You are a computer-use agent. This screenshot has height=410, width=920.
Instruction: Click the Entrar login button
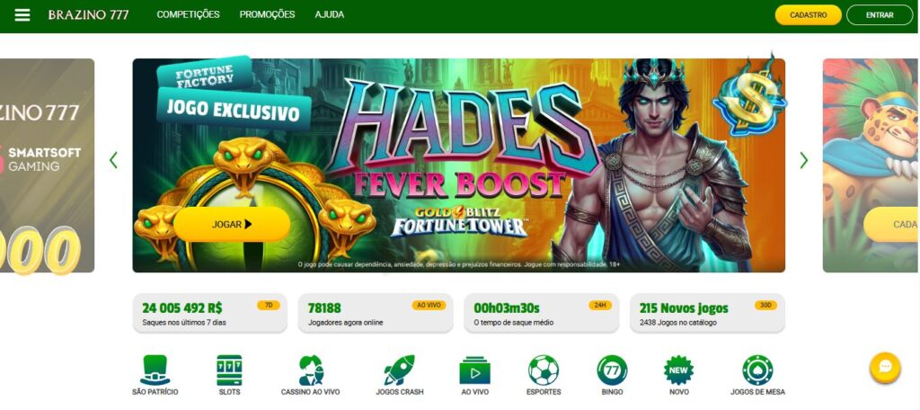click(x=880, y=15)
